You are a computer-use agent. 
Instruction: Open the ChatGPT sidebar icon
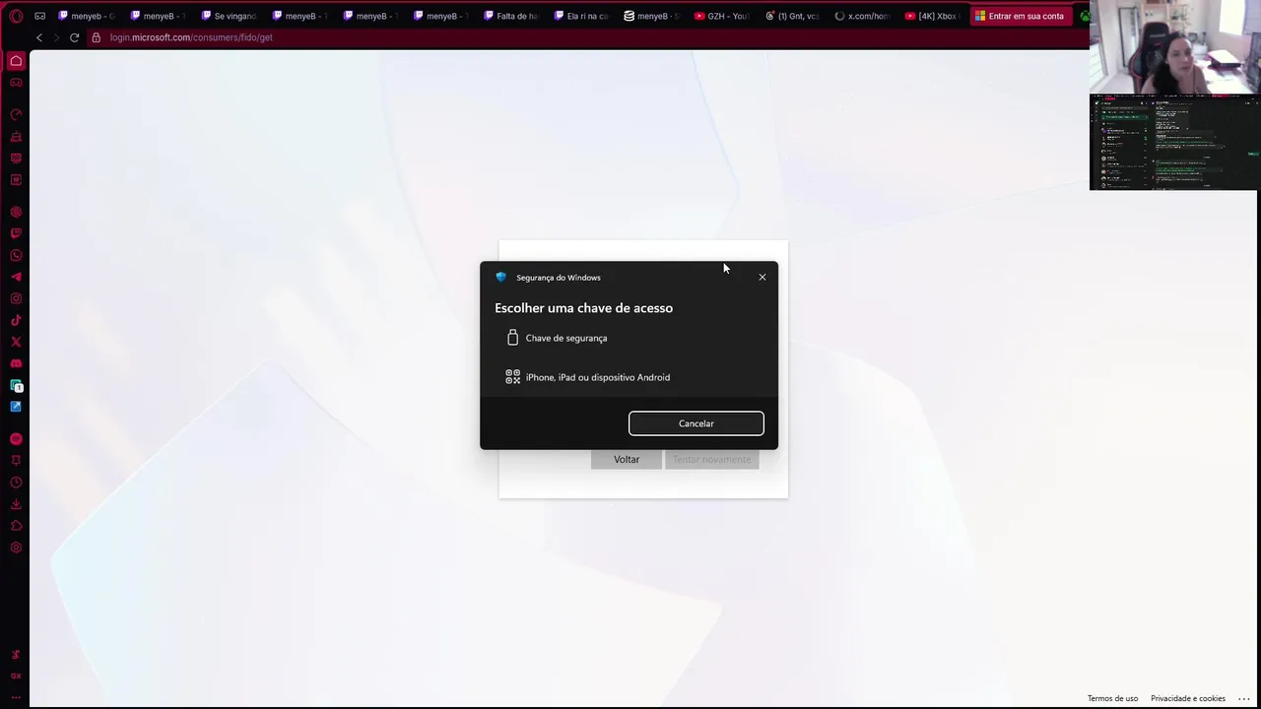pos(16,212)
